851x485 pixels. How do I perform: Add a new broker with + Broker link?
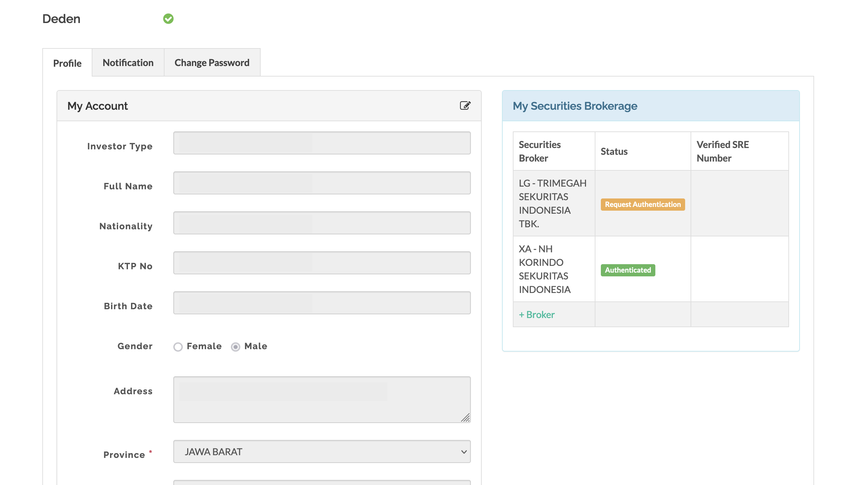tap(537, 315)
